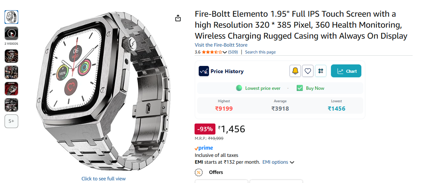Expand the star rating dropdown arrow

(x=225, y=52)
